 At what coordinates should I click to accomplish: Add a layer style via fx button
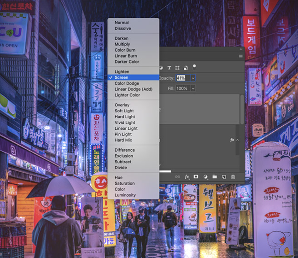(187, 177)
